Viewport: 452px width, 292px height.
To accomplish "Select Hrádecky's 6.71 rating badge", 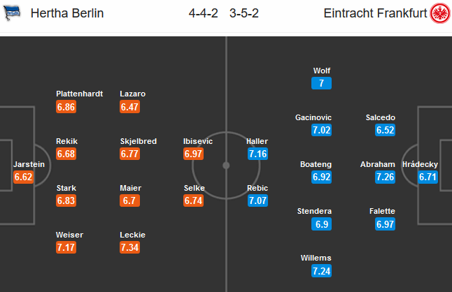I will pos(428,177).
